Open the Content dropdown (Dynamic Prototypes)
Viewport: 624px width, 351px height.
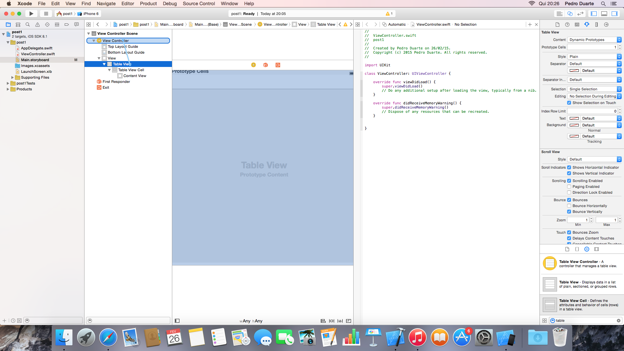594,40
